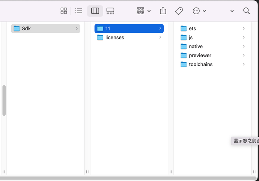Expand the licenses row chevron
This screenshot has width=259, height=181.
160,37
